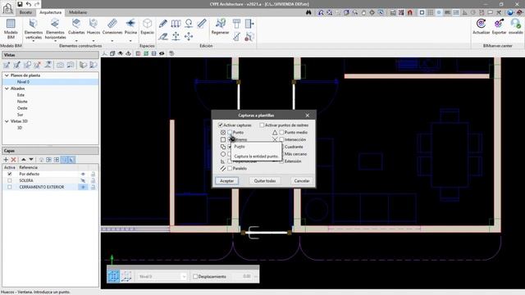
Task: Collapse the Vistas 3D tree node
Action: coord(7,121)
